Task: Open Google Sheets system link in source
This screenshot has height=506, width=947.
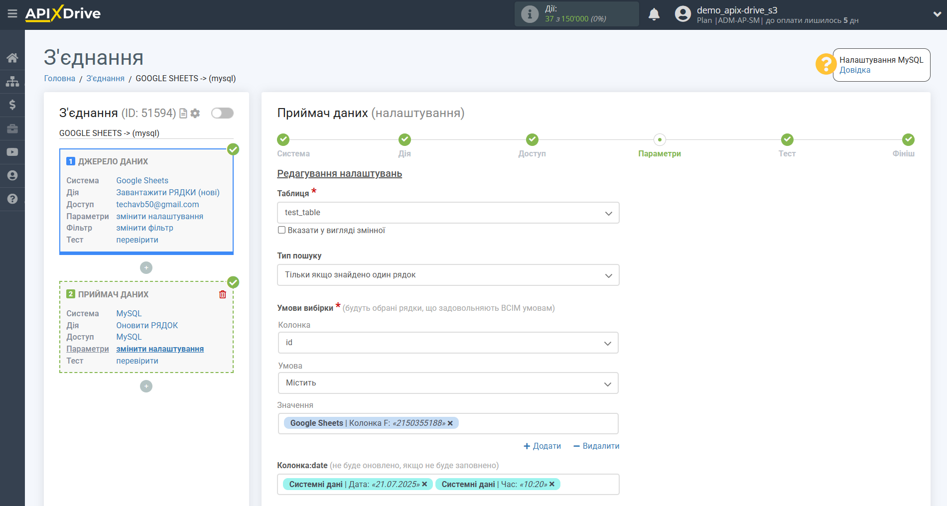Action: [x=142, y=180]
